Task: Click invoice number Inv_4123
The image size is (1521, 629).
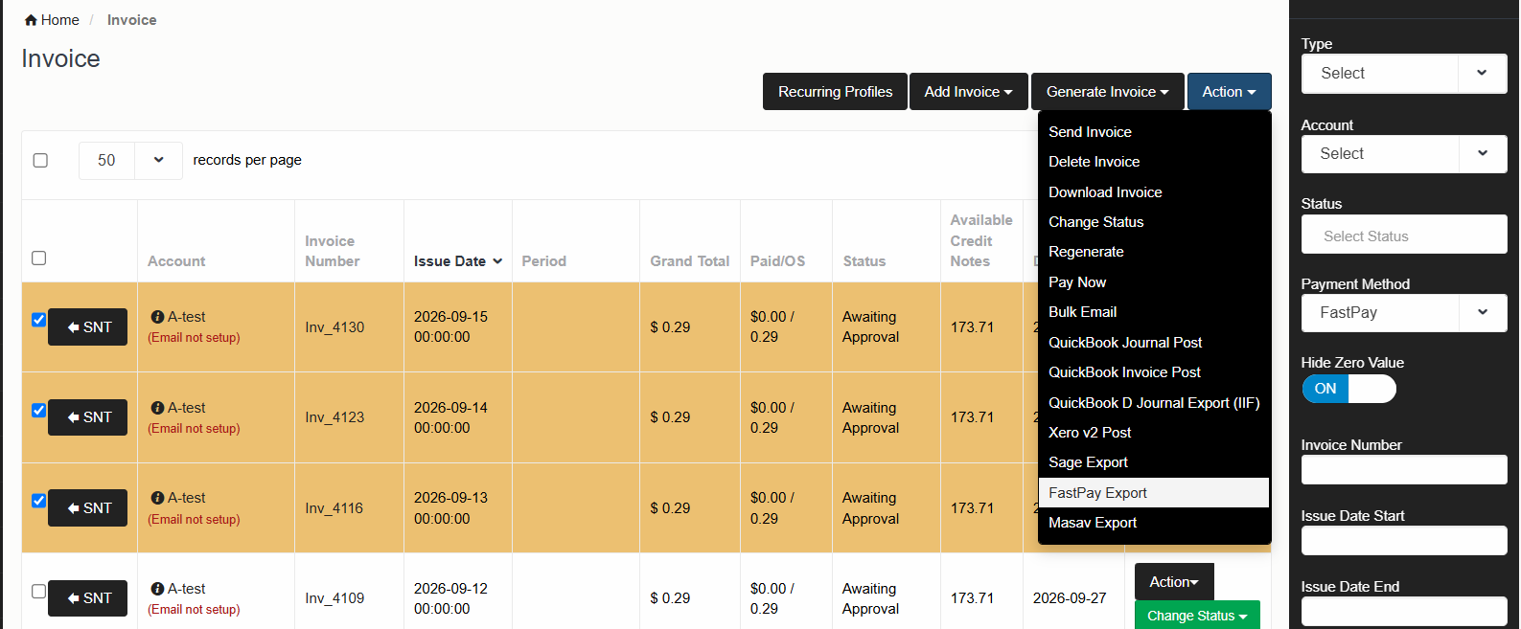Action: pyautogui.click(x=334, y=417)
